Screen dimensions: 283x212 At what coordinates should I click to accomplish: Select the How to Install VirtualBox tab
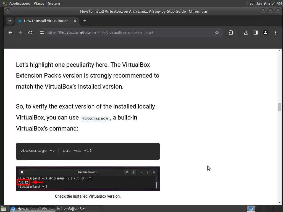point(46,21)
